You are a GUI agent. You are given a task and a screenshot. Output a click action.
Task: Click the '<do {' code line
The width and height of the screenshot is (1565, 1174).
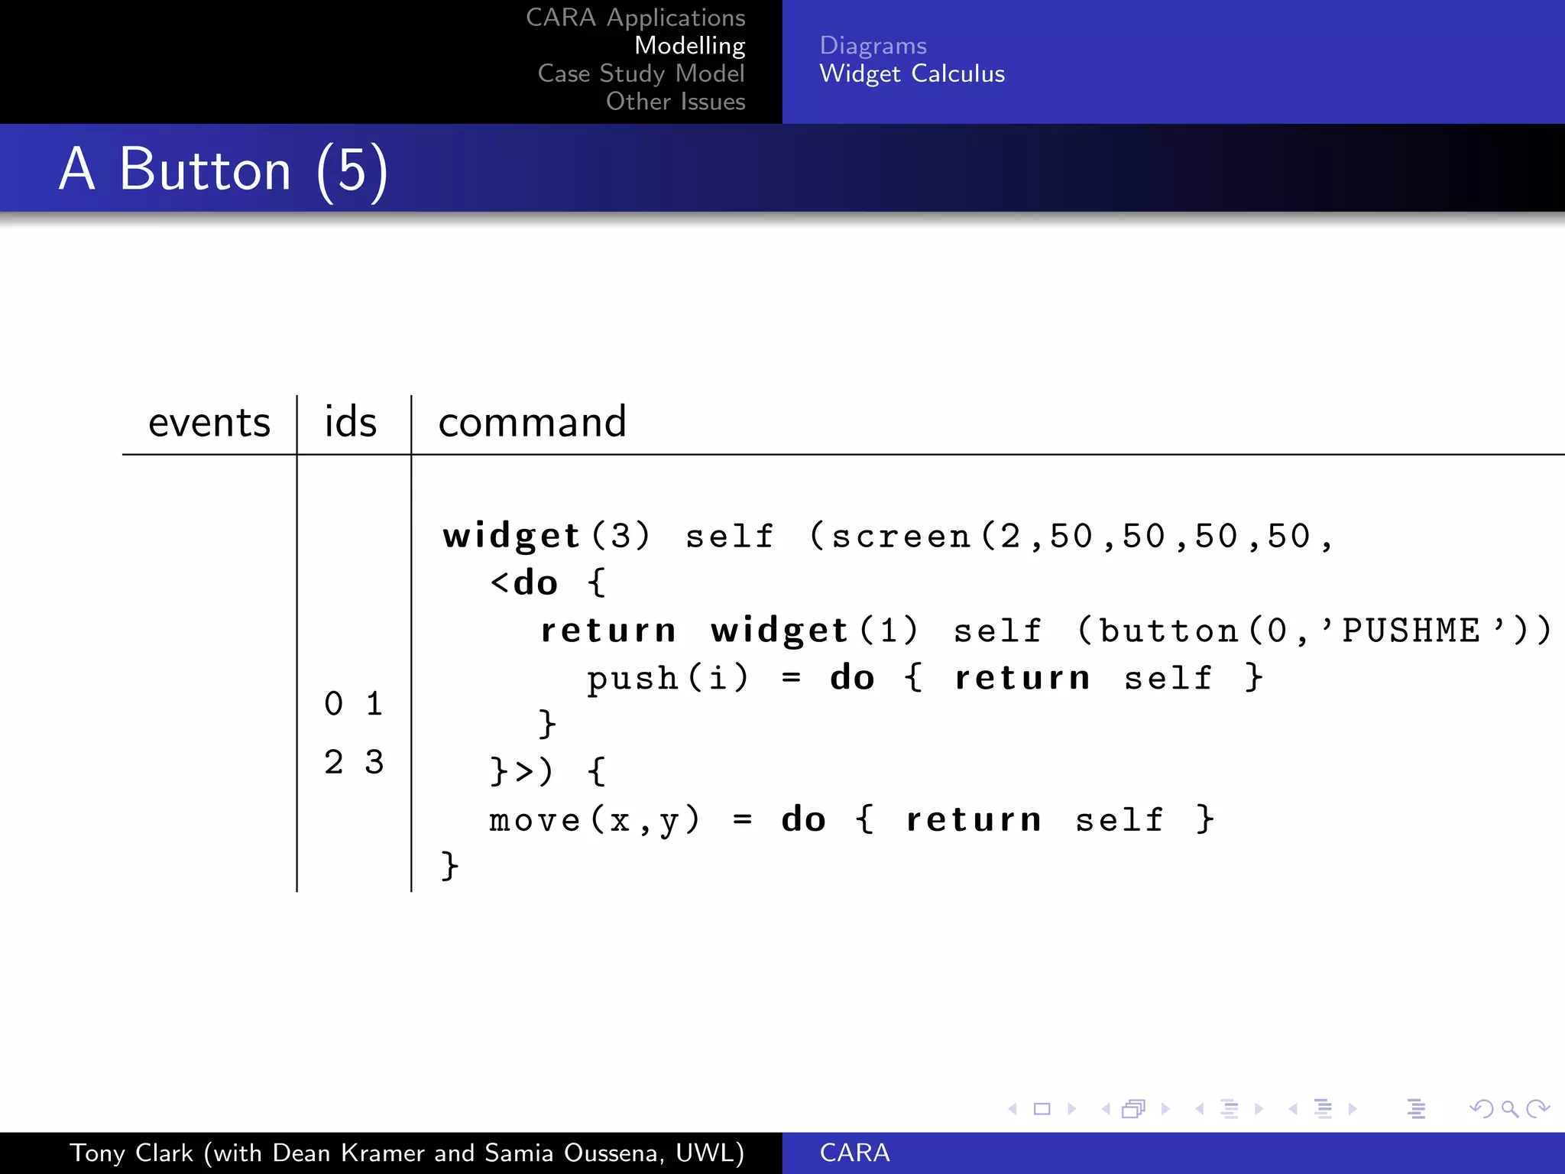coord(548,583)
